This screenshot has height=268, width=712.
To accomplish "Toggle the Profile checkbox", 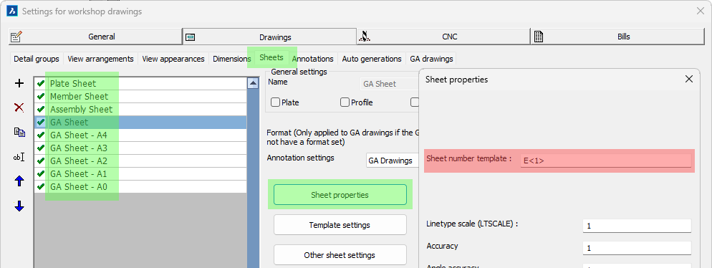I will tap(345, 102).
